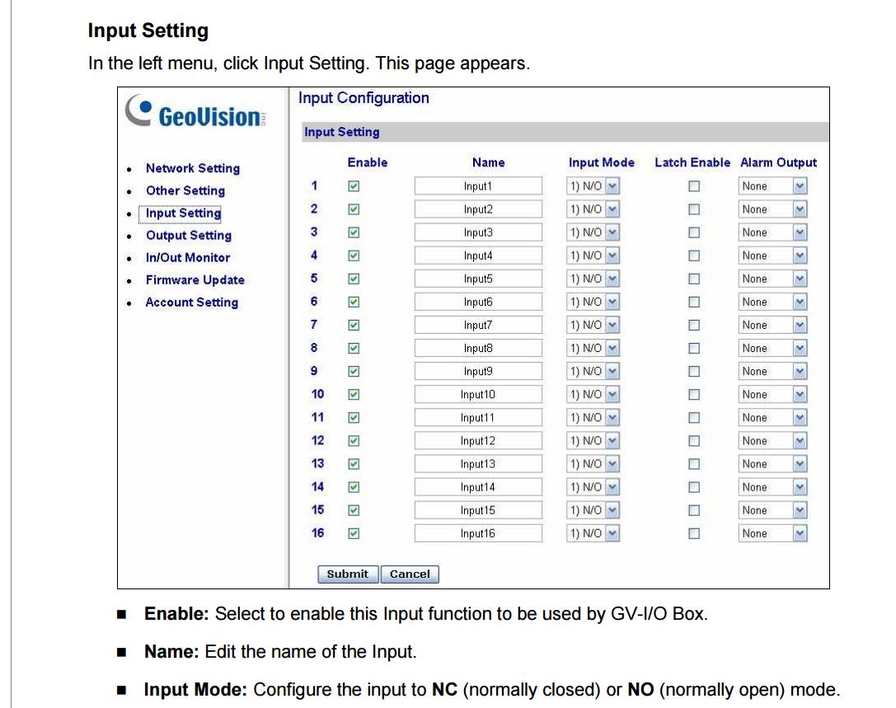896x708 pixels.
Task: Open Output Setting page
Action: click(x=188, y=235)
